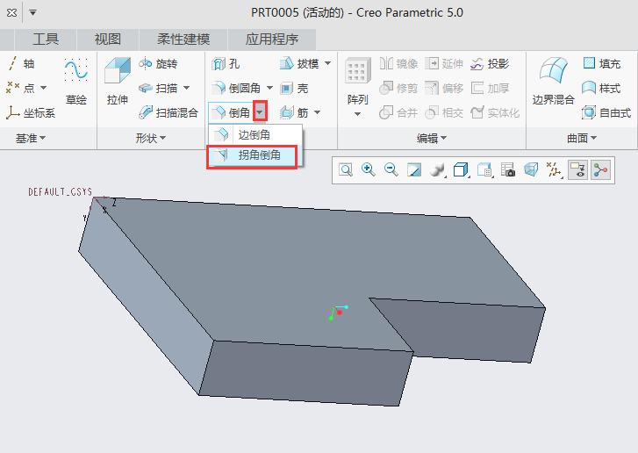638x453 pixels.
Task: Open the 阵列 (Pattern) tool
Action: click(358, 82)
